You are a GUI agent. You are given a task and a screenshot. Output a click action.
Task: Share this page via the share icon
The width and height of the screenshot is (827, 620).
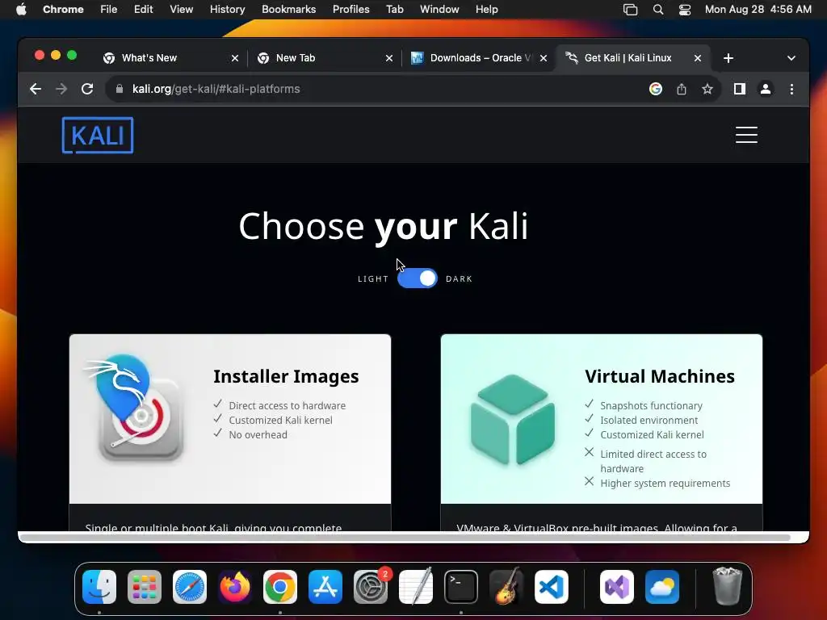click(682, 89)
